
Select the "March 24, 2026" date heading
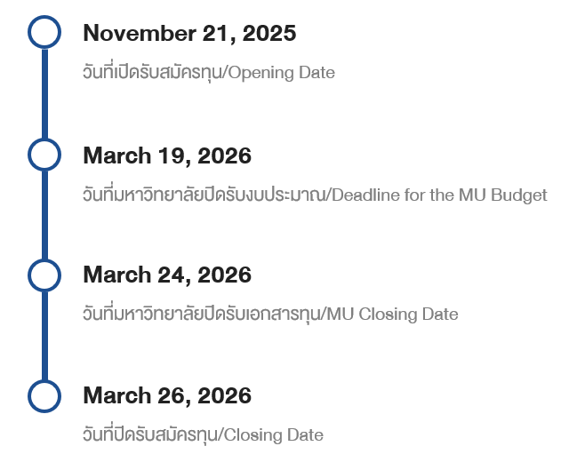click(x=167, y=275)
